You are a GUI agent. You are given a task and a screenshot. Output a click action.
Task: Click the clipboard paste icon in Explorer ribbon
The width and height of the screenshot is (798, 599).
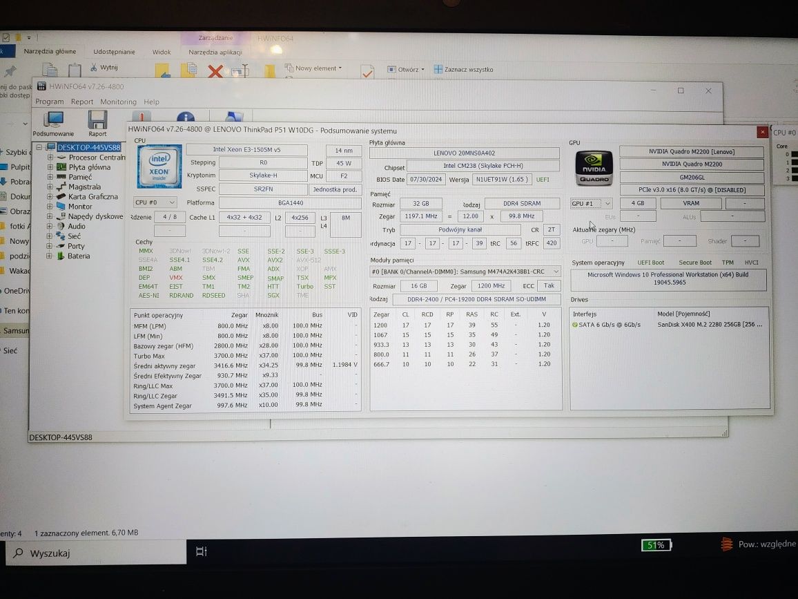(75, 70)
